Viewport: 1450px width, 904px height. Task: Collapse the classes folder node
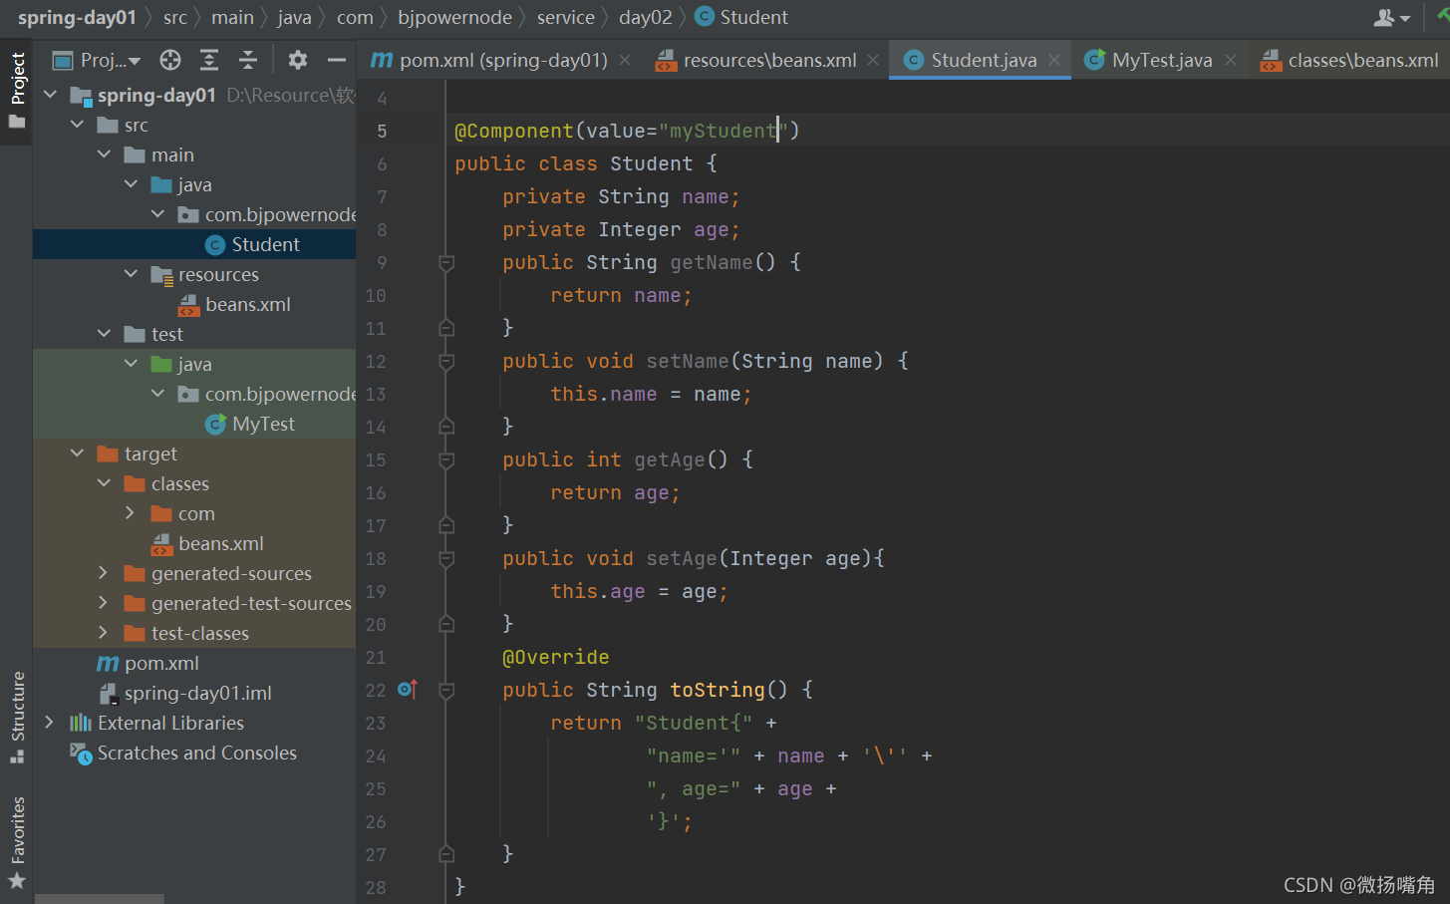(x=105, y=483)
